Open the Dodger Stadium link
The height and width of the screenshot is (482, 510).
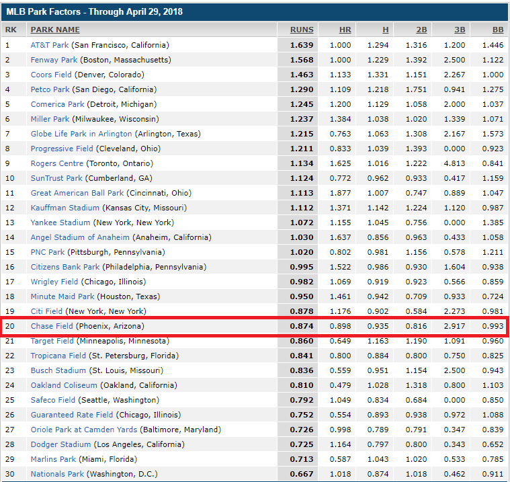pyautogui.click(x=61, y=444)
